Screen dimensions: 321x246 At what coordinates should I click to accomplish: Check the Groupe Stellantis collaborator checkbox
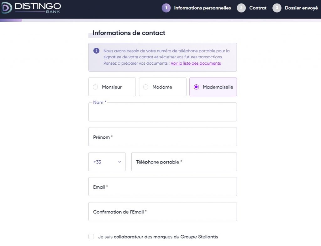[x=91, y=237]
